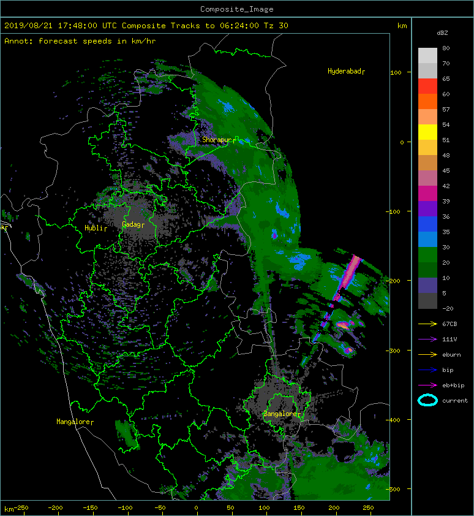
Task: Click the Hubli city label
Action: tap(96, 228)
